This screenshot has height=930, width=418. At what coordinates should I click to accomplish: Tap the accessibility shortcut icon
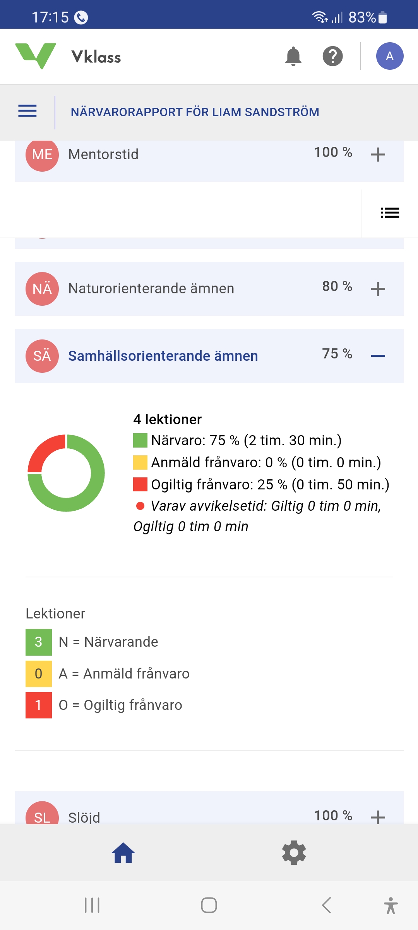(x=391, y=906)
